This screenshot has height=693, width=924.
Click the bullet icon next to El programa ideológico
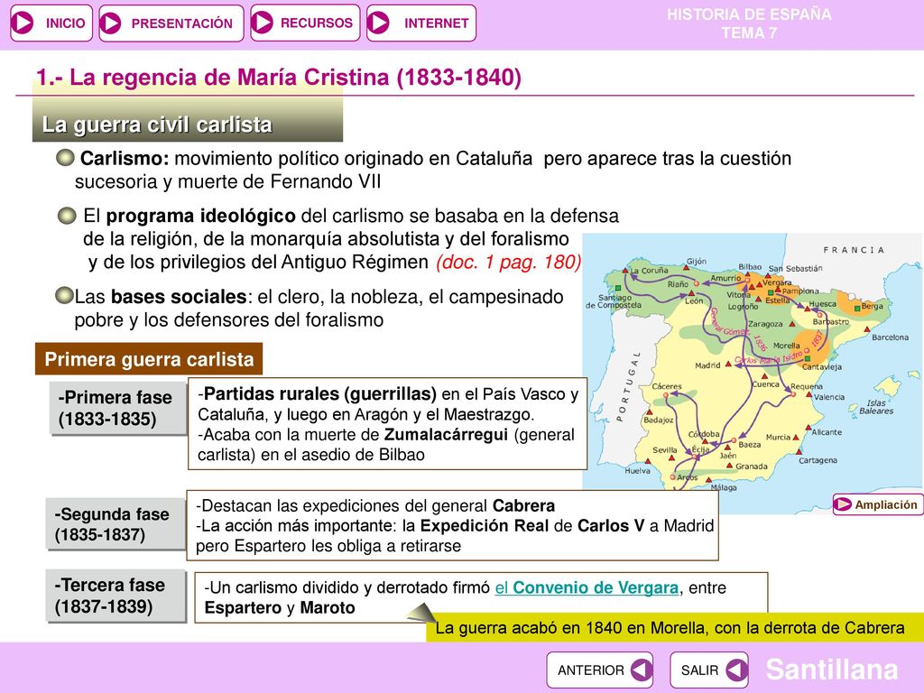67,216
